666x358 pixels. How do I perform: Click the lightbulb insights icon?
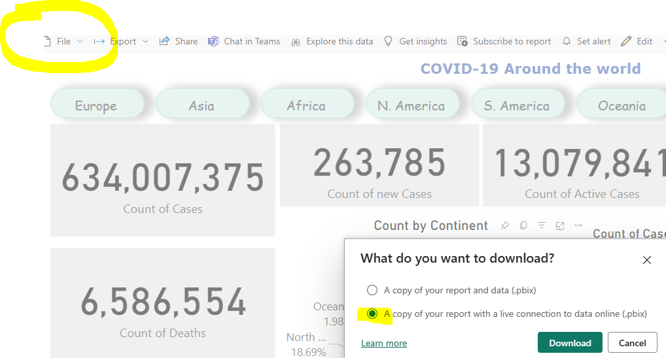(388, 41)
